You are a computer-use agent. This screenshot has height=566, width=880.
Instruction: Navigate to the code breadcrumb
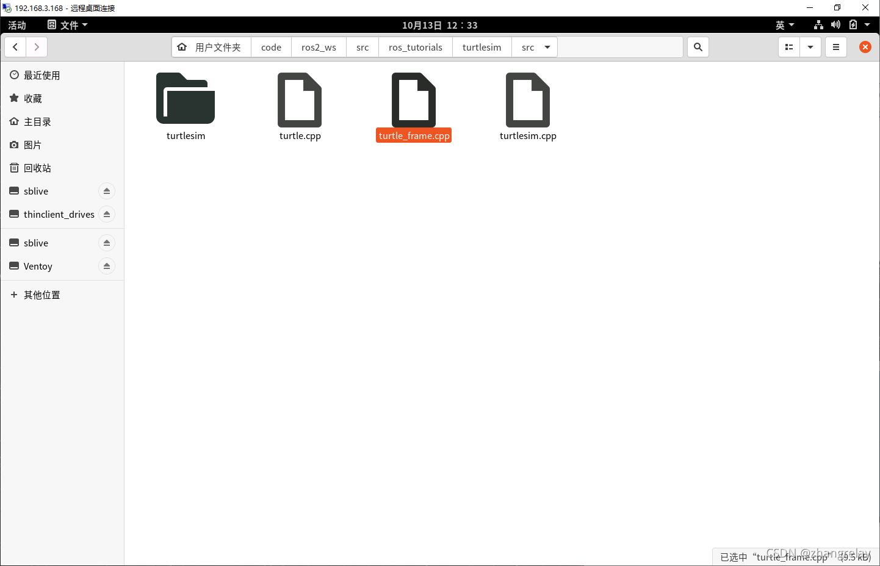271,47
